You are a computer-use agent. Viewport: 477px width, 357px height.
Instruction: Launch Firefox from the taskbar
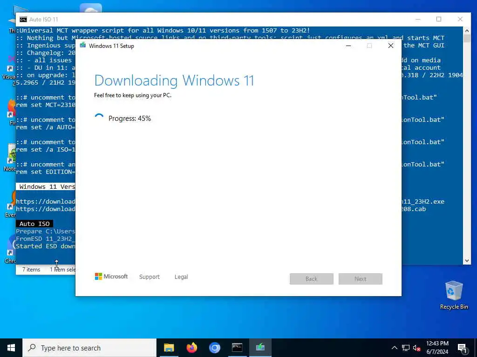coord(191,348)
